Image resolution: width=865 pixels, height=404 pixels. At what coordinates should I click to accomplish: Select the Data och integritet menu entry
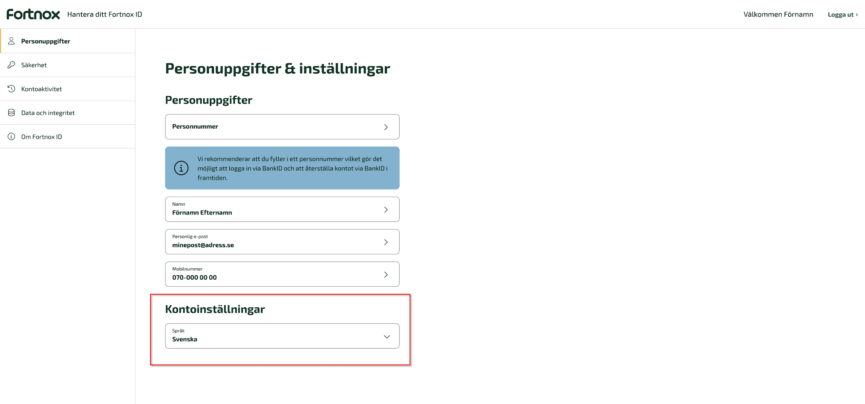coord(48,112)
